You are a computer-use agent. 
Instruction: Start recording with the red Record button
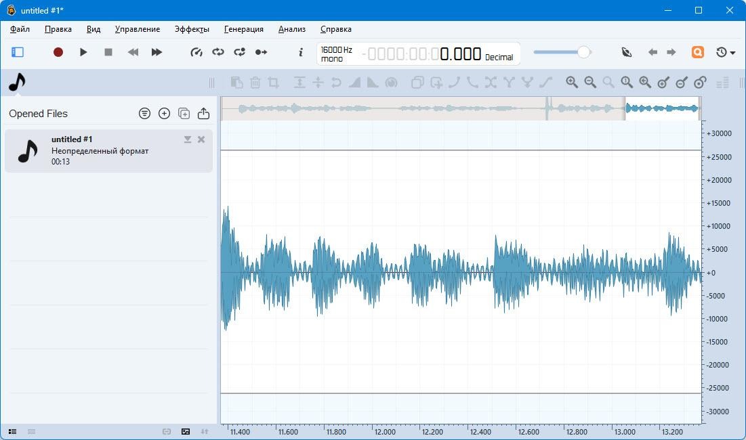pos(58,52)
